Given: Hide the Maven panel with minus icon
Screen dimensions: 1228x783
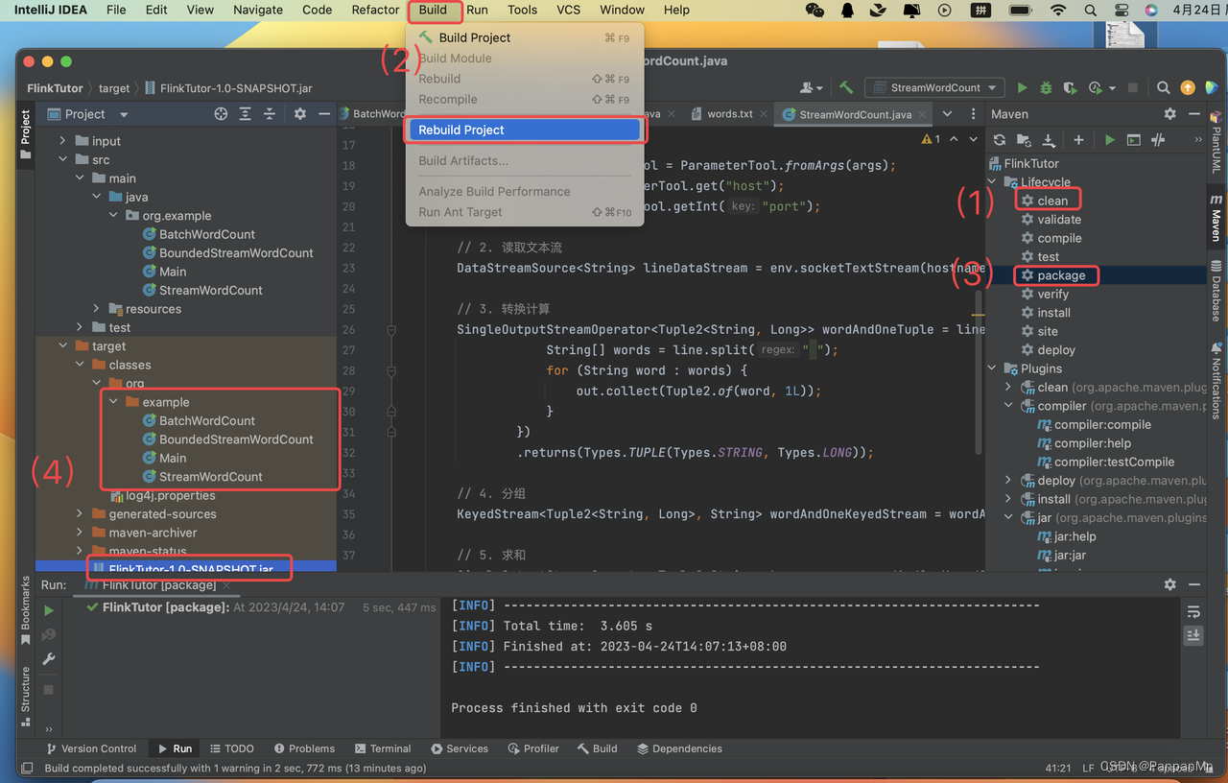Looking at the screenshot, I should (x=1194, y=113).
